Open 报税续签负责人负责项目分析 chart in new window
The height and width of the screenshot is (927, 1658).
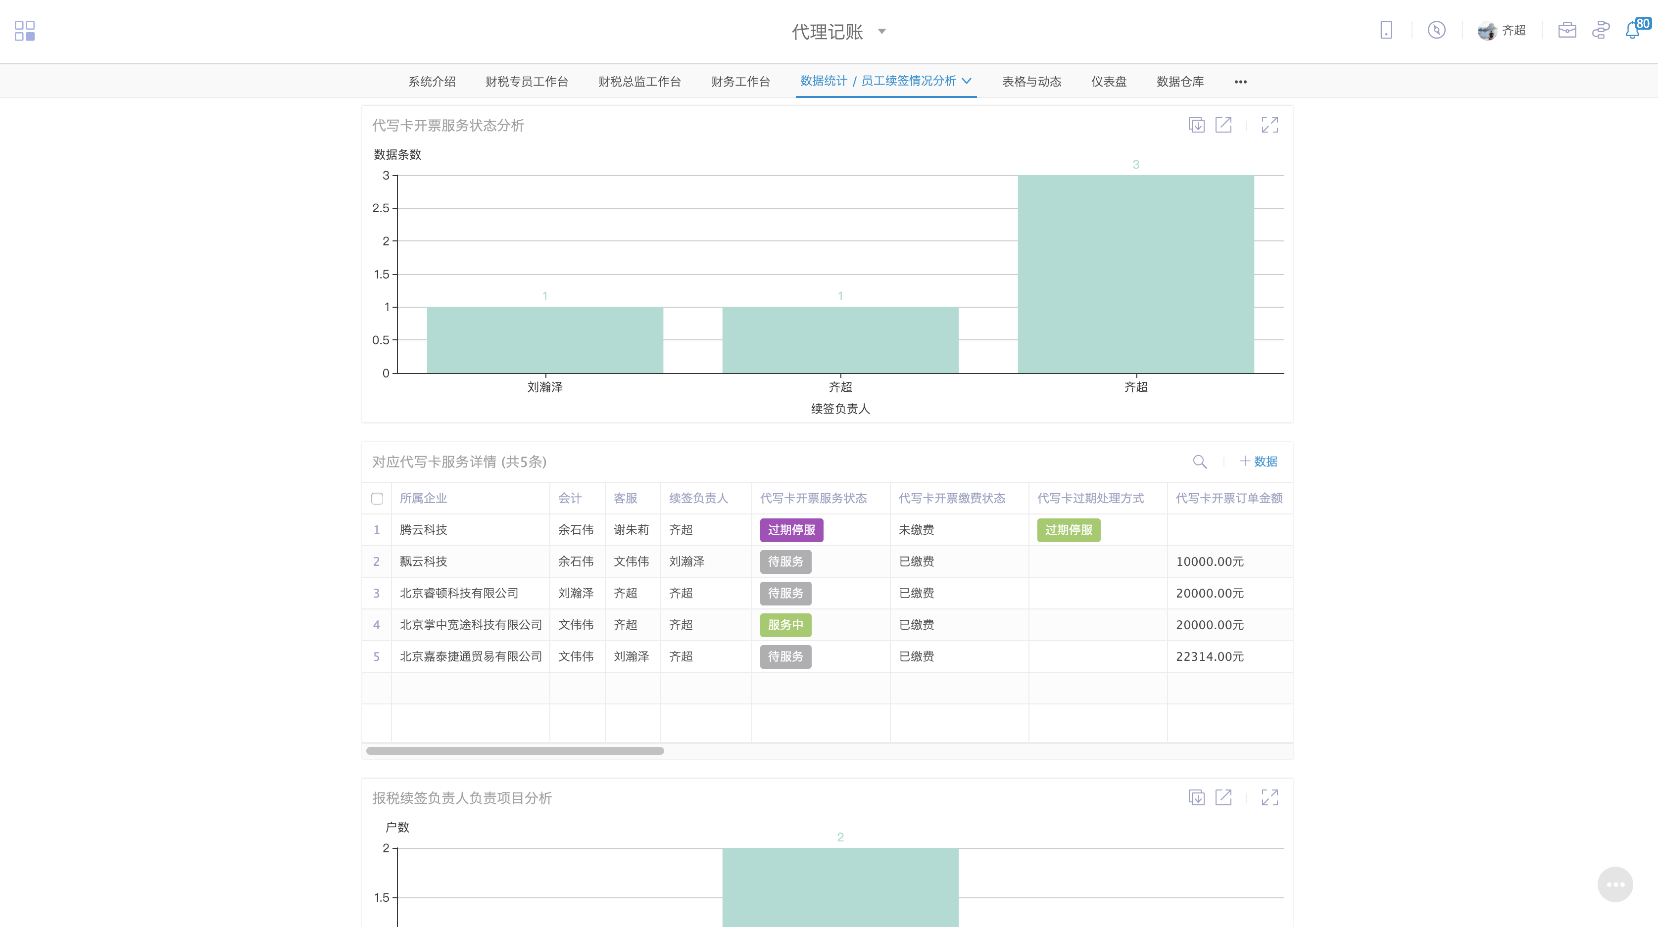pyautogui.click(x=1223, y=797)
